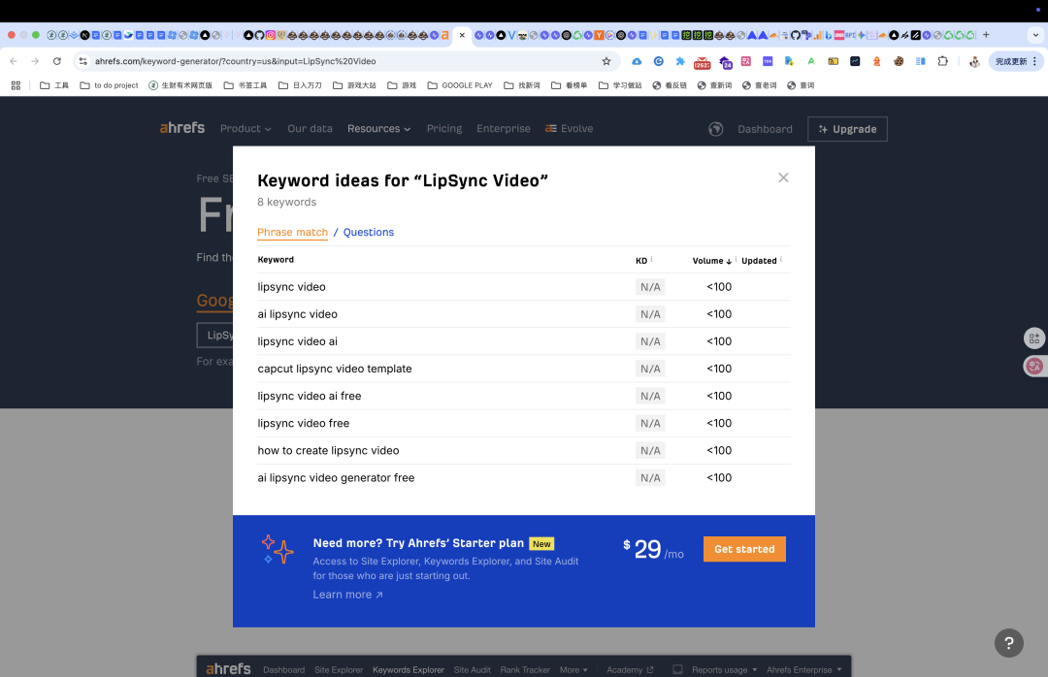This screenshot has height=677, width=1048.
Task: Click the grid floating side widget icon
Action: pyautogui.click(x=1034, y=338)
